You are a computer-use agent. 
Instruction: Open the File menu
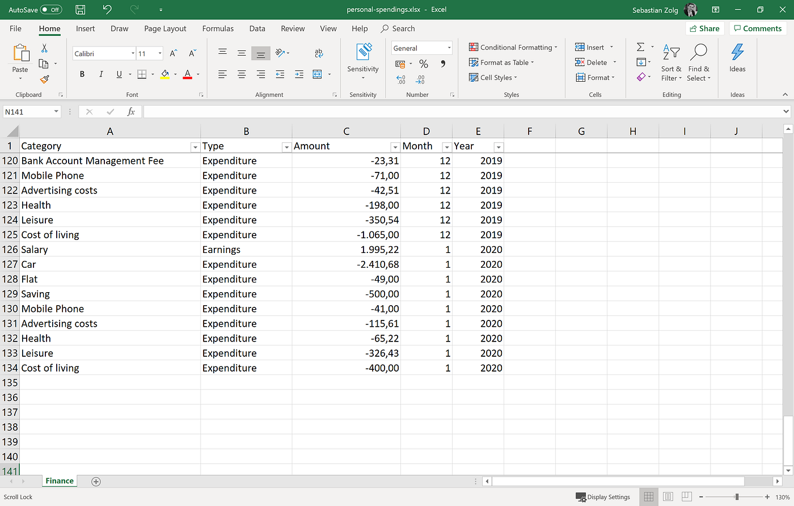[15, 28]
